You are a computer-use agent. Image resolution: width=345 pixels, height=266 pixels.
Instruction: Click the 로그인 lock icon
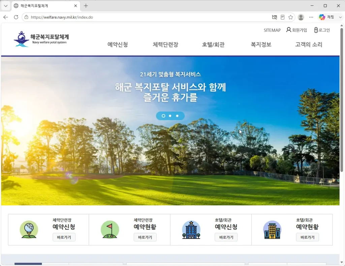pos(316,30)
